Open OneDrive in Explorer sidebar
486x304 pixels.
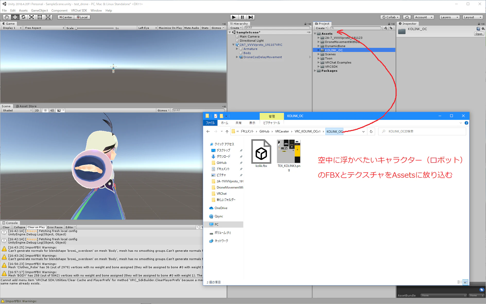[221, 208]
